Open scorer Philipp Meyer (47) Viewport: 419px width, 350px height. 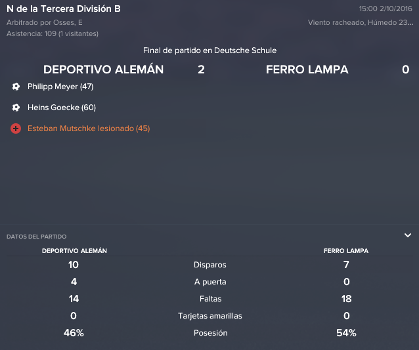[60, 87]
